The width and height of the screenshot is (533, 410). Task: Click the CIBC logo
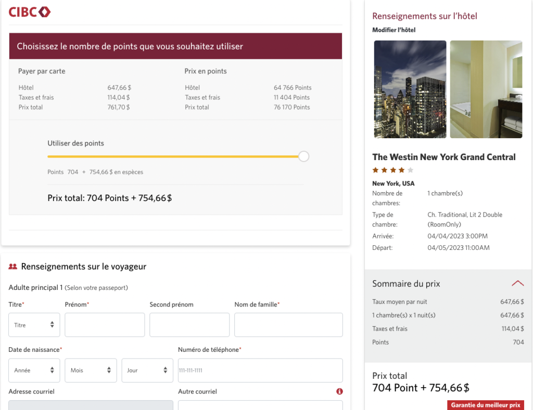coord(30,11)
